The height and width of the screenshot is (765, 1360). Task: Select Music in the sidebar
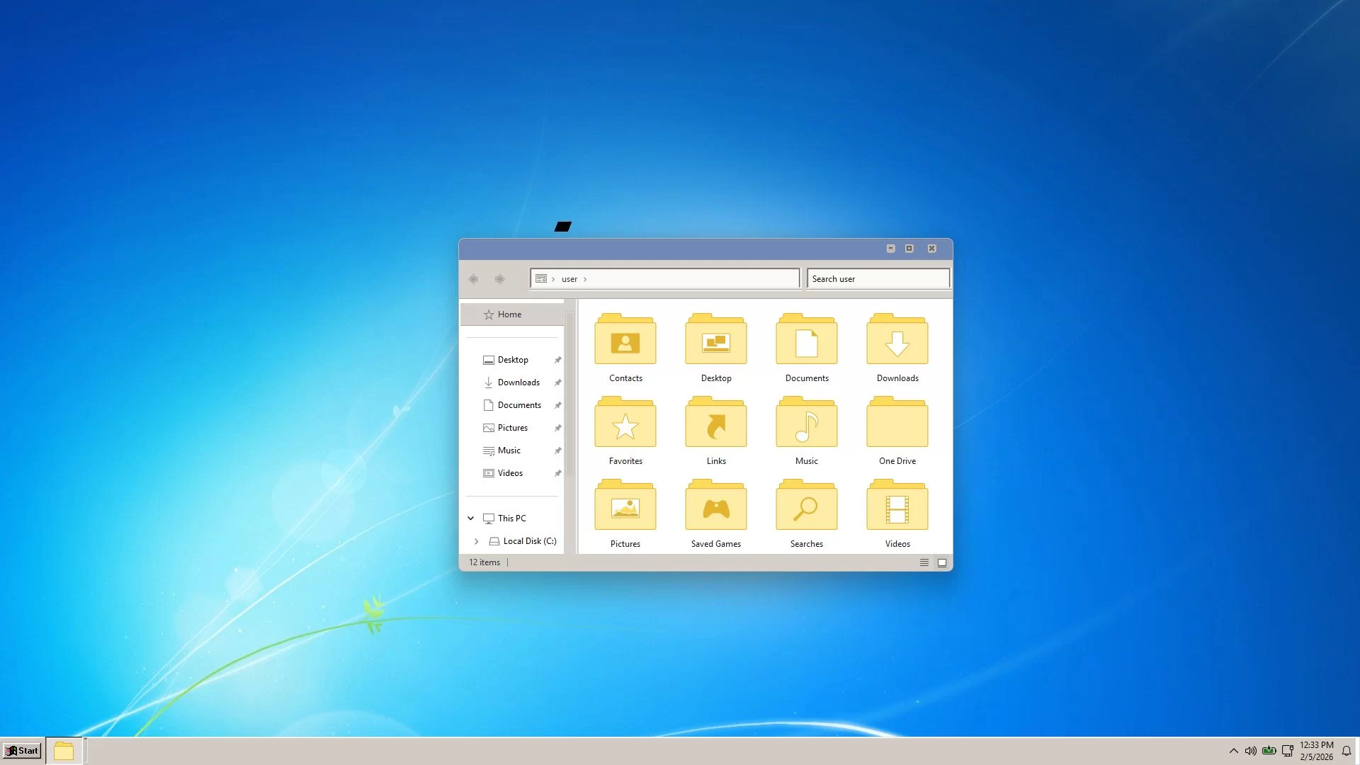pyautogui.click(x=509, y=450)
